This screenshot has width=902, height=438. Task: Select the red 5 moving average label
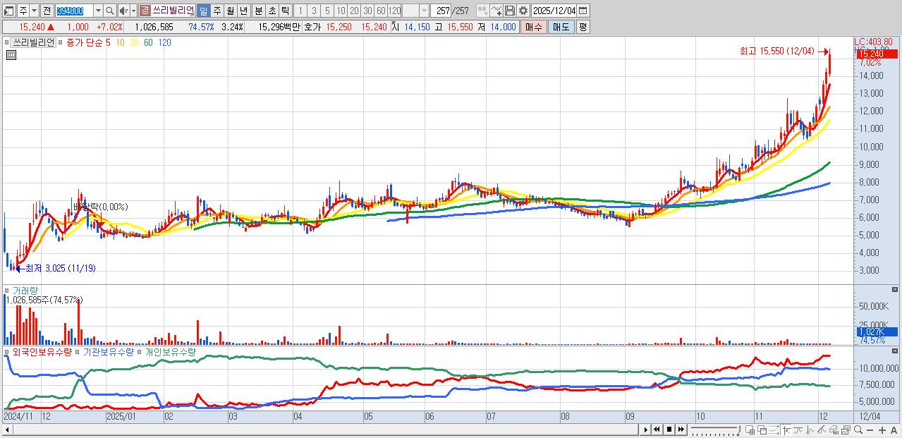tap(107, 42)
